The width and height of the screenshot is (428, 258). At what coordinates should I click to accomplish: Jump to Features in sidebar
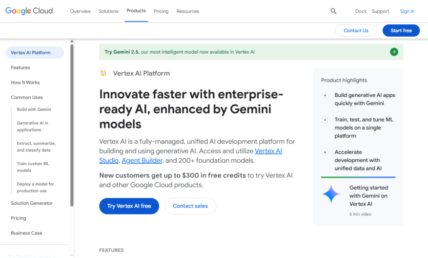click(x=20, y=67)
